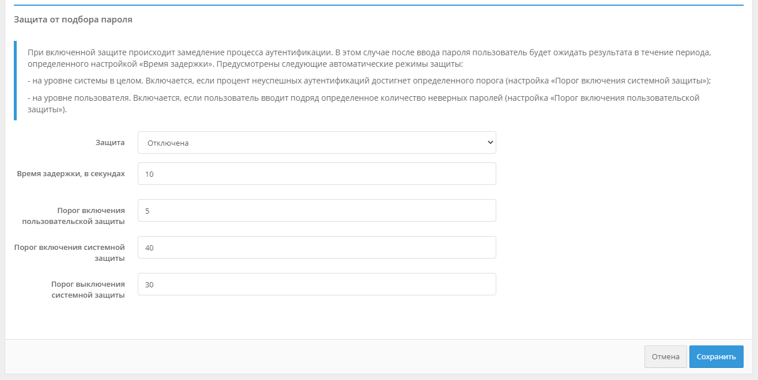Screen dimensions: 758x380
Task: Click the Отмена button
Action: [x=666, y=357]
